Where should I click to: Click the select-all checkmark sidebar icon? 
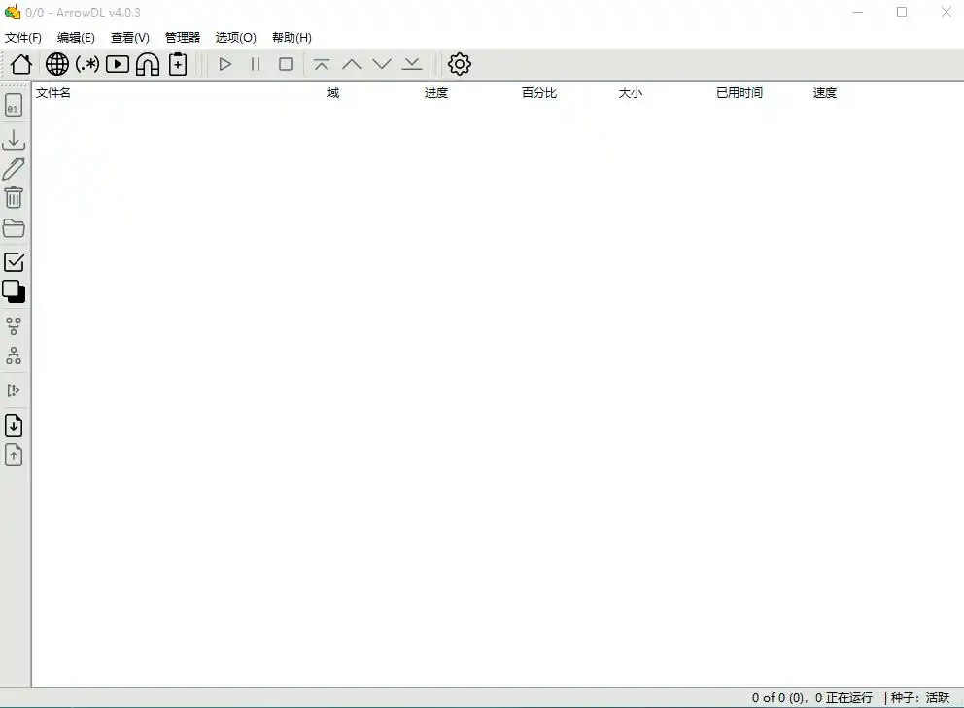(x=14, y=262)
